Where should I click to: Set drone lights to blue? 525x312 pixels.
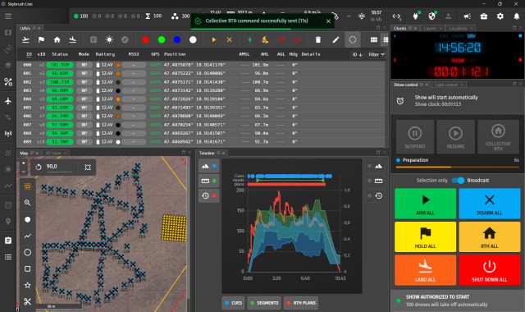click(x=177, y=40)
